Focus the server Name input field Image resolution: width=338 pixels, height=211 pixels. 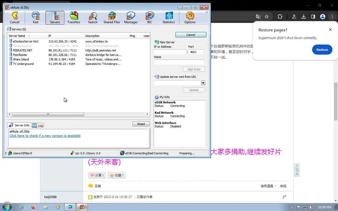179,62
